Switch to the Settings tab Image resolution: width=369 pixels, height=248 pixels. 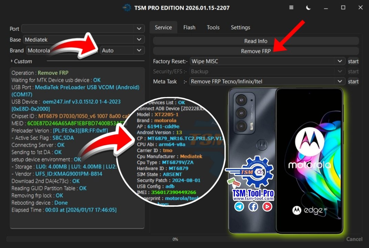coord(241,27)
